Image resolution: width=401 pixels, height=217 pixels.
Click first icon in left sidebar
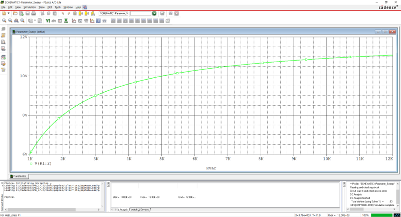(4, 29)
